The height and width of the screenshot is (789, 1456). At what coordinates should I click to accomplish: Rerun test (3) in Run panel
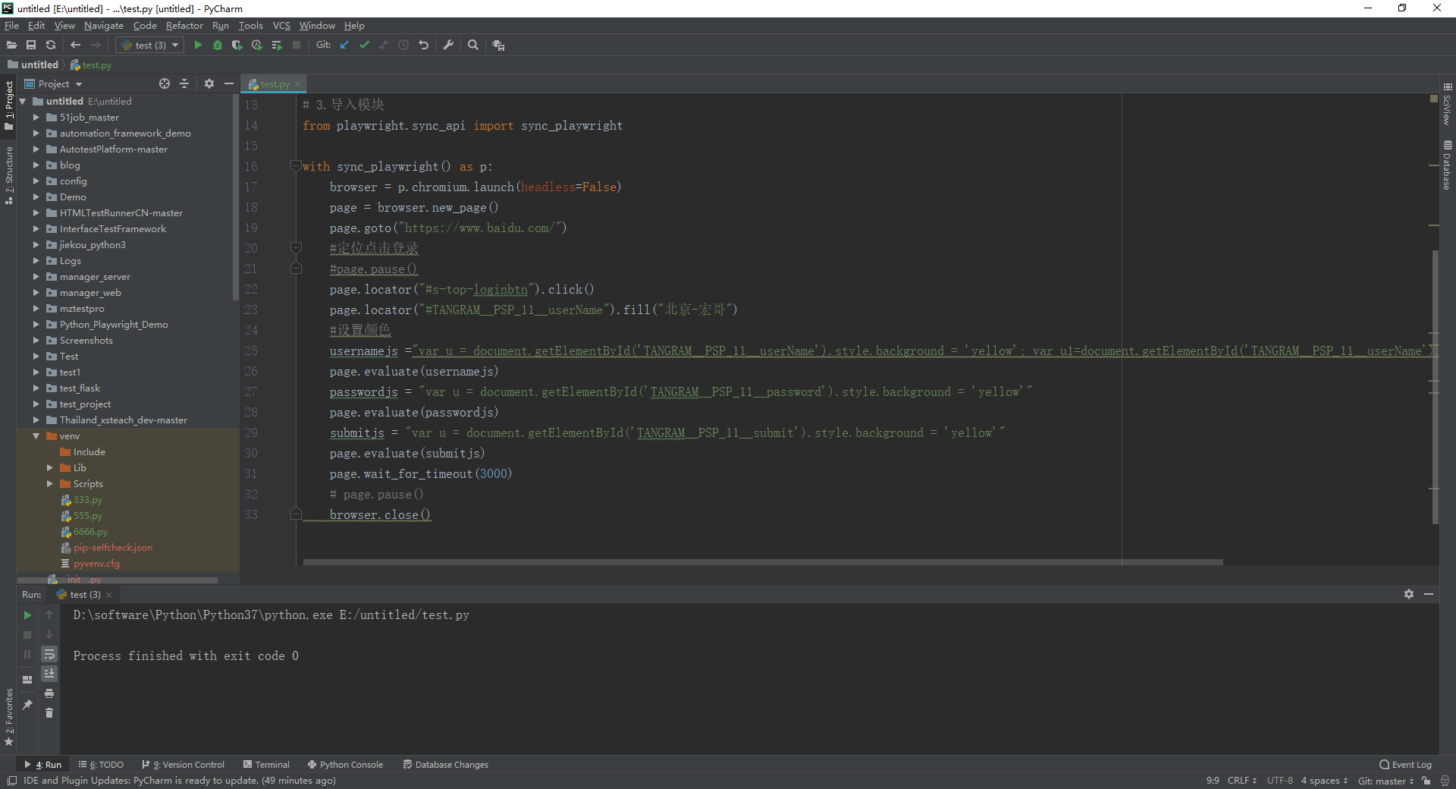click(27, 615)
